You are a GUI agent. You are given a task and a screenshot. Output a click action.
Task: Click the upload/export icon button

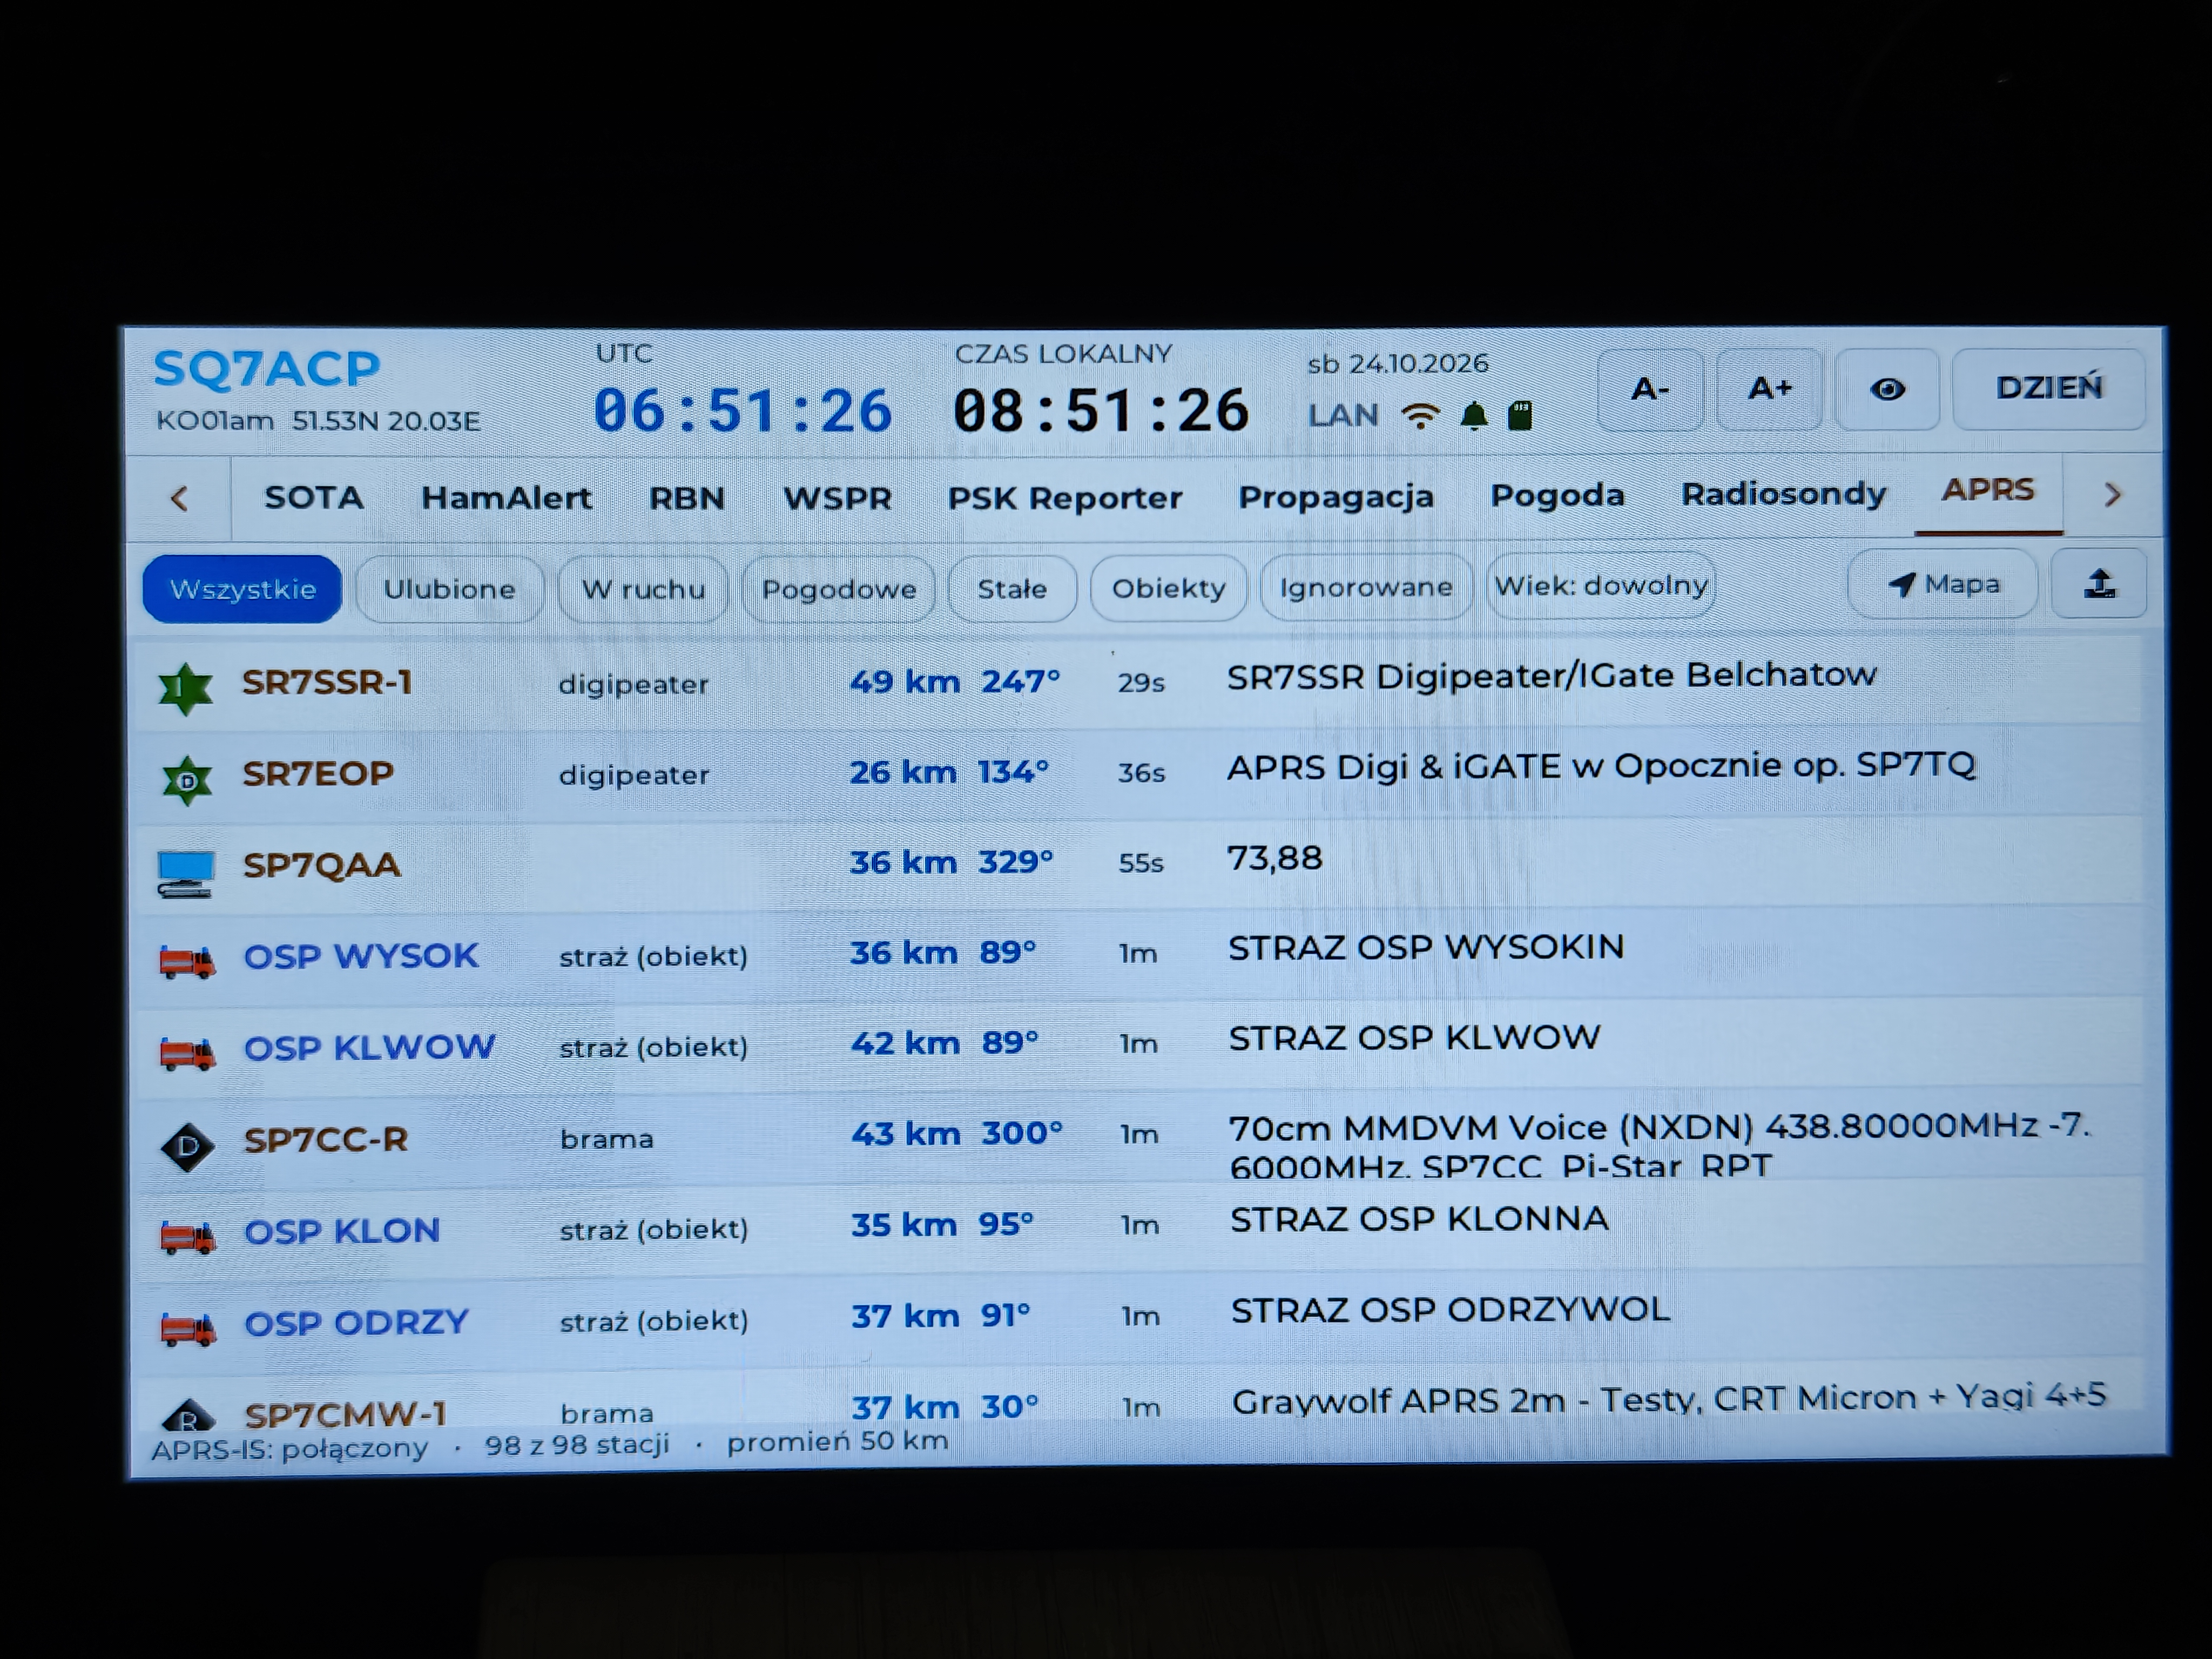[x=2099, y=583]
